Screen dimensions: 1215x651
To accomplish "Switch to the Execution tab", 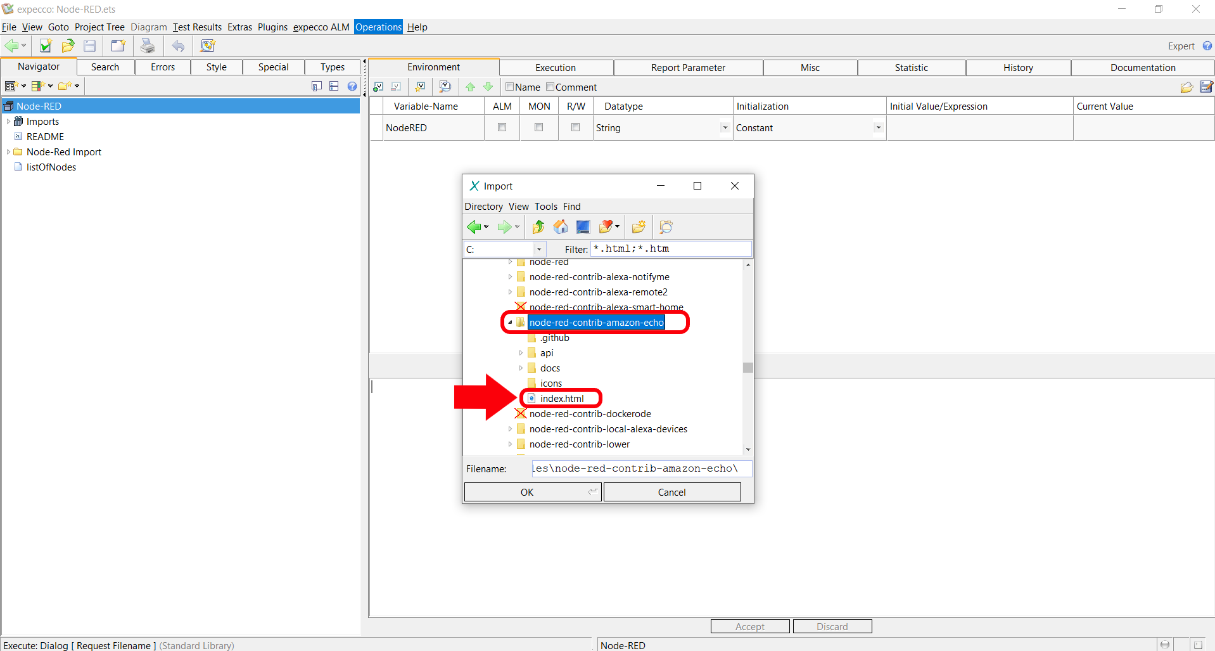I will 556,68.
